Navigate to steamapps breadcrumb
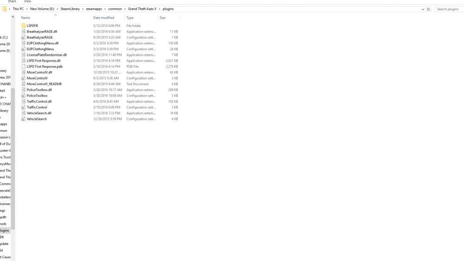Viewport: 464px width, 261px height. click(94, 9)
